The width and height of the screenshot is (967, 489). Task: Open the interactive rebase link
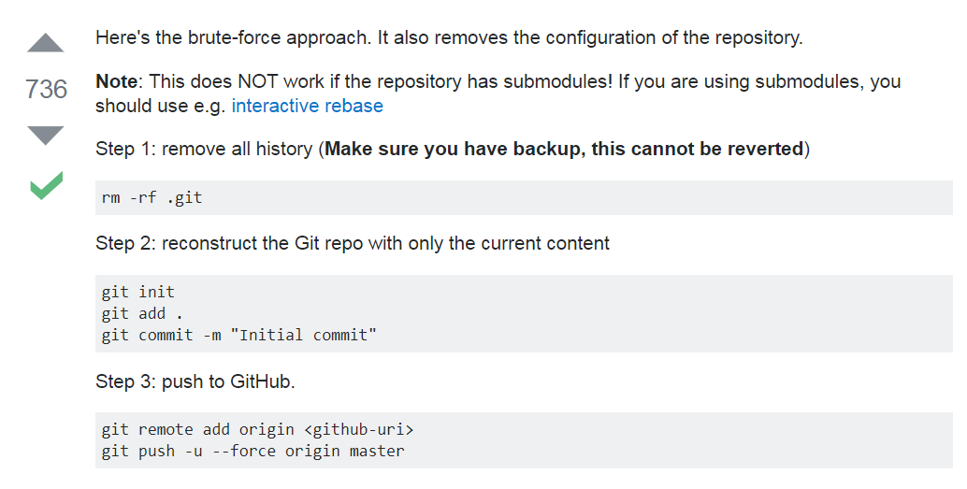(x=307, y=106)
